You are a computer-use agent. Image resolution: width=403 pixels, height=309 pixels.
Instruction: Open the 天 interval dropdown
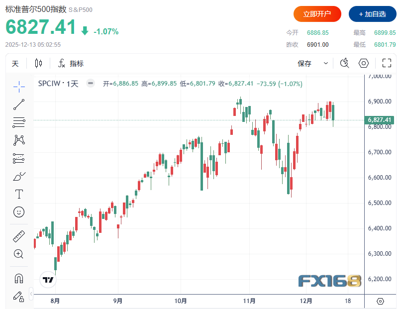(x=15, y=64)
